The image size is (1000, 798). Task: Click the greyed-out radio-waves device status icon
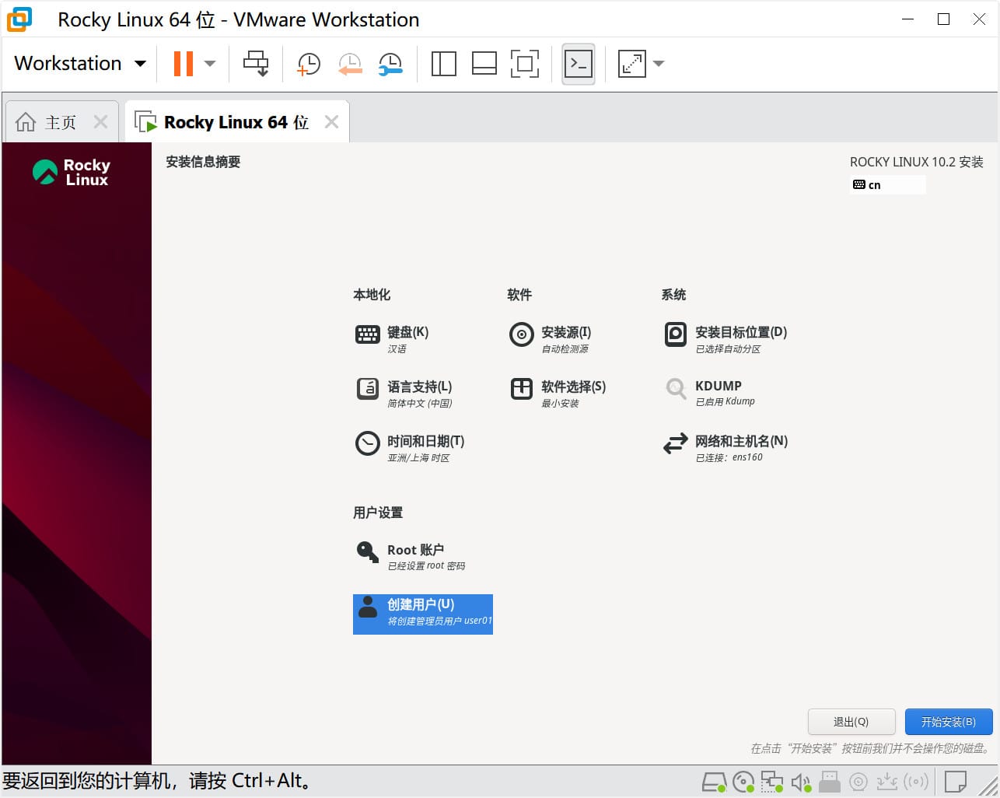point(916,782)
